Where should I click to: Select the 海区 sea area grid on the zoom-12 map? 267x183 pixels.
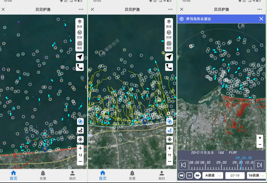point(80,45)
